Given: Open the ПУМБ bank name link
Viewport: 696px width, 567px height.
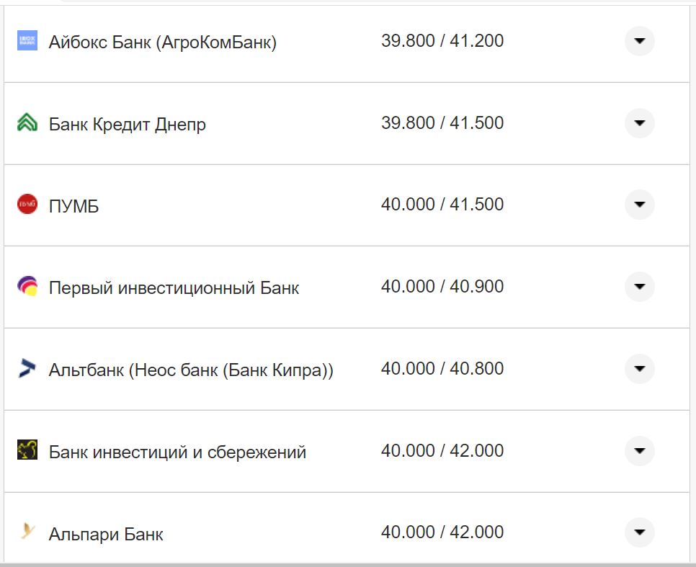Looking at the screenshot, I should coord(73,207).
